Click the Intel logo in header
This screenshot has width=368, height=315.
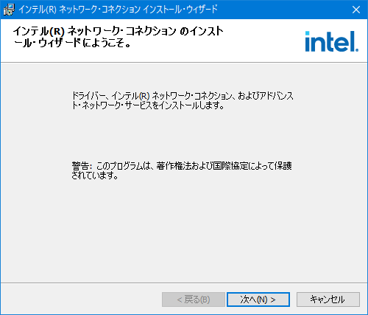(x=332, y=41)
